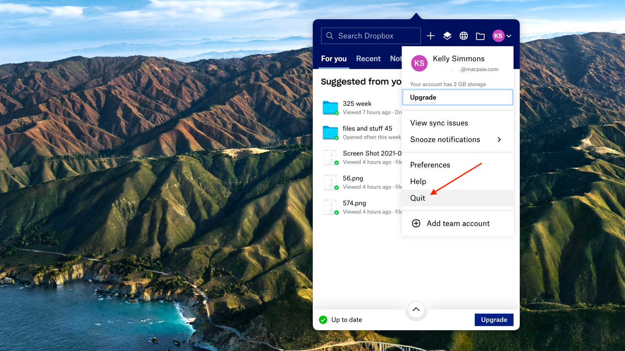Click the small KS avatar in toolbar
The width and height of the screenshot is (625, 351).
coord(498,36)
